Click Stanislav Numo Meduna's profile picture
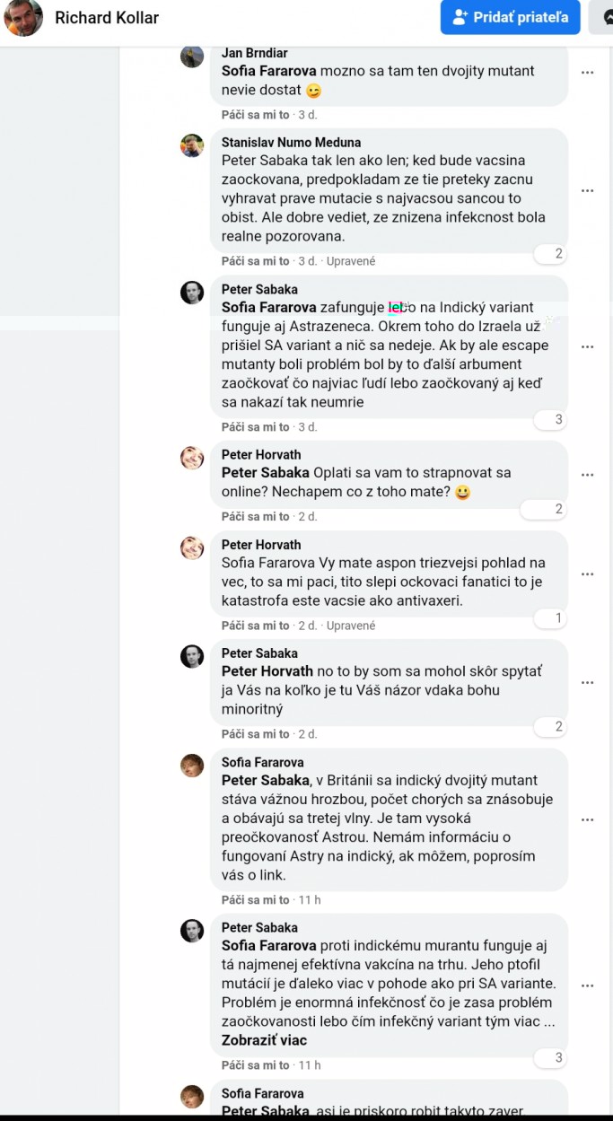 tap(192, 145)
